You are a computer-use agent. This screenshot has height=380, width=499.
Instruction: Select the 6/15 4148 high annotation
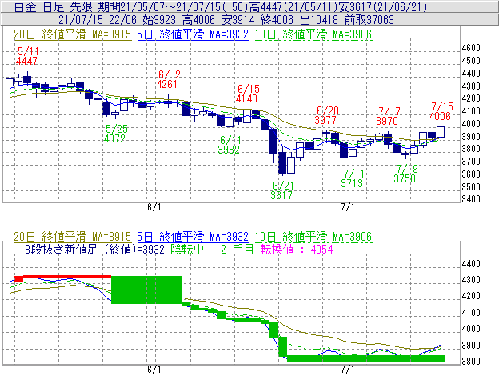coord(247,94)
